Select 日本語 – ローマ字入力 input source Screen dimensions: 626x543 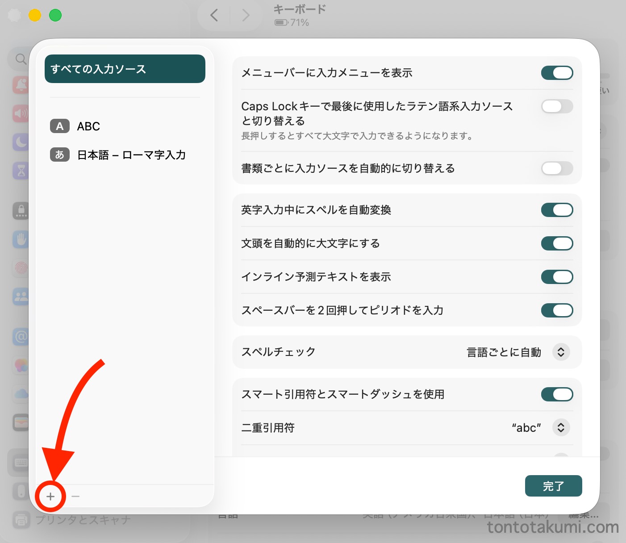tap(131, 155)
